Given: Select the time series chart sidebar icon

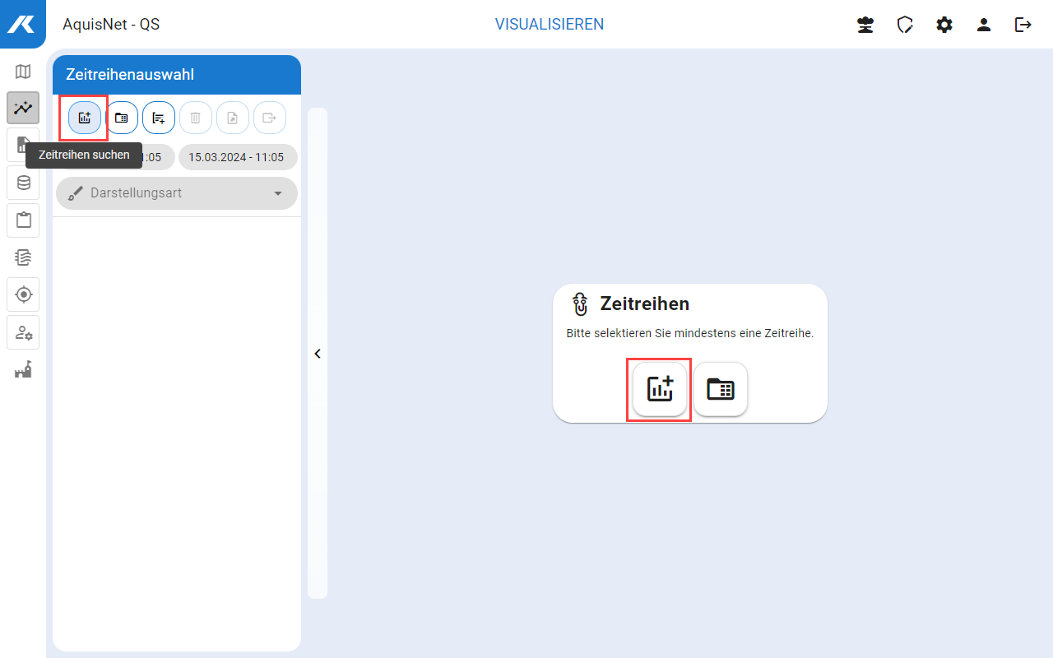Looking at the screenshot, I should point(23,108).
